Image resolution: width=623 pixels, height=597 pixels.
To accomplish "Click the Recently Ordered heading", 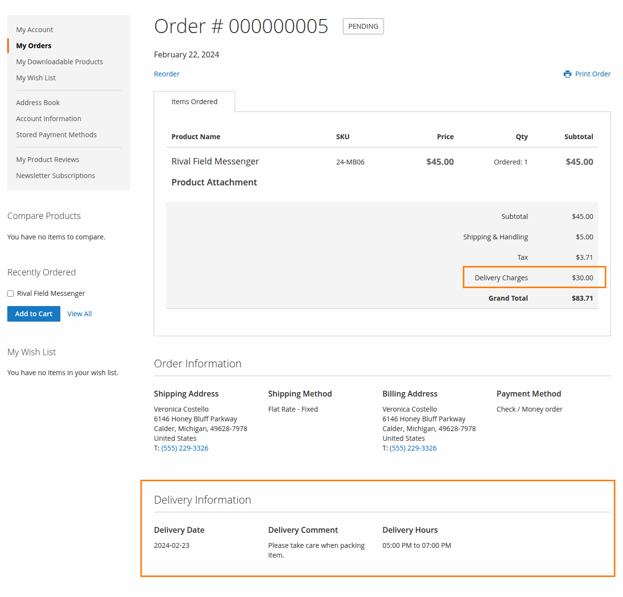I will click(42, 272).
